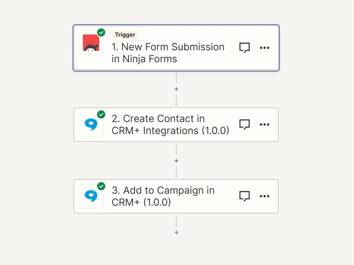Add a new step after Add to Campaign
The image size is (354, 265).
click(176, 232)
